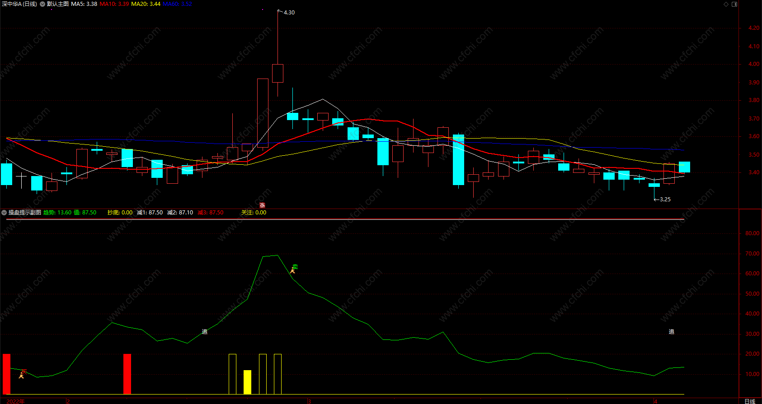Click the 2022年 date label on time axis
762x404 pixels.
tap(16, 401)
